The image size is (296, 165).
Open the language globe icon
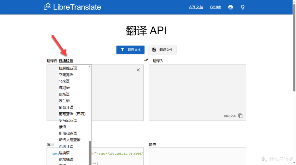230,7
